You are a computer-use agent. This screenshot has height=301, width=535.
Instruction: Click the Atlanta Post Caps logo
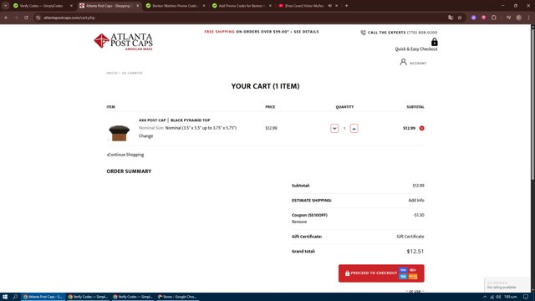(x=123, y=42)
